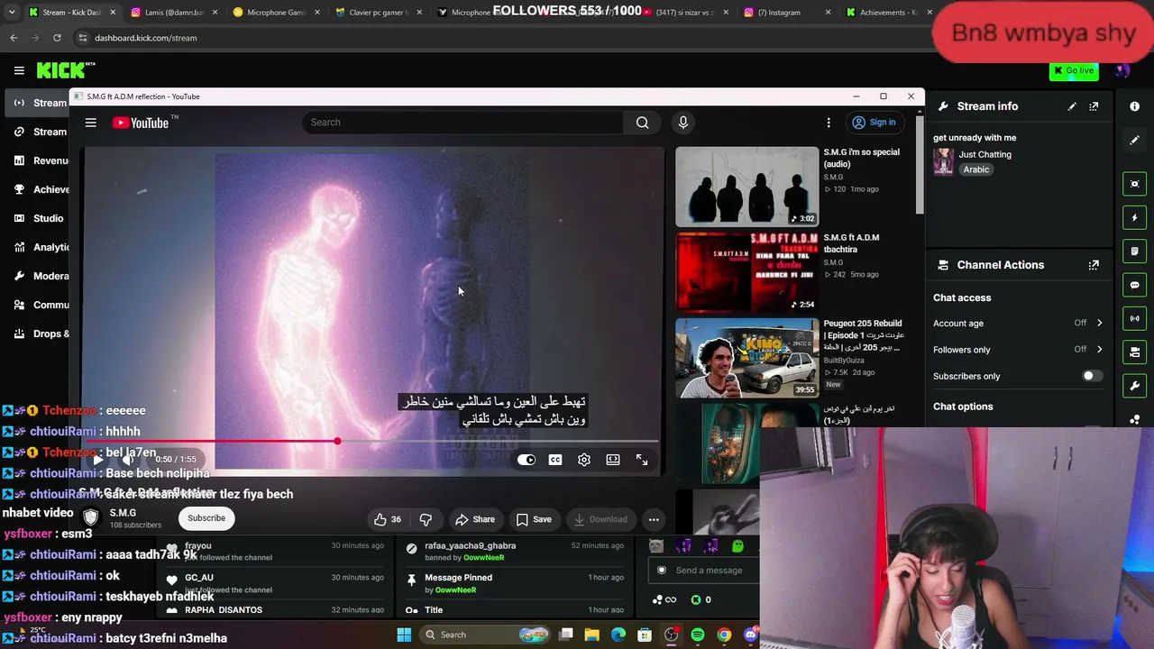Image resolution: width=1154 pixels, height=649 pixels.
Task: Switch to the Achievements Kick browser tab
Action: tap(887, 13)
